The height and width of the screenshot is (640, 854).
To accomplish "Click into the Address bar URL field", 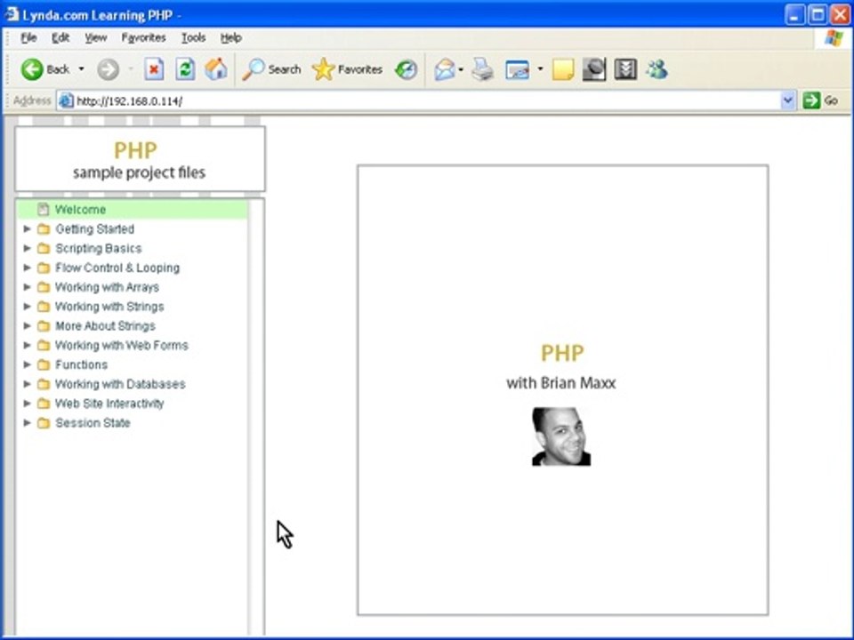I will tap(426, 100).
